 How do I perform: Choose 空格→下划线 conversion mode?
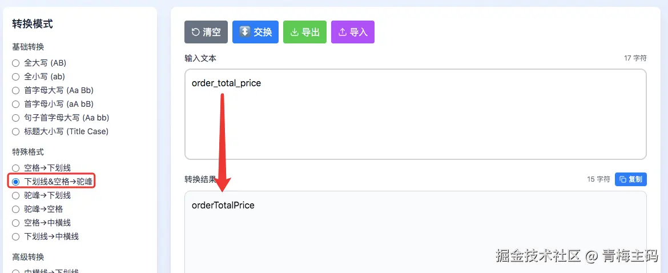[x=16, y=168]
